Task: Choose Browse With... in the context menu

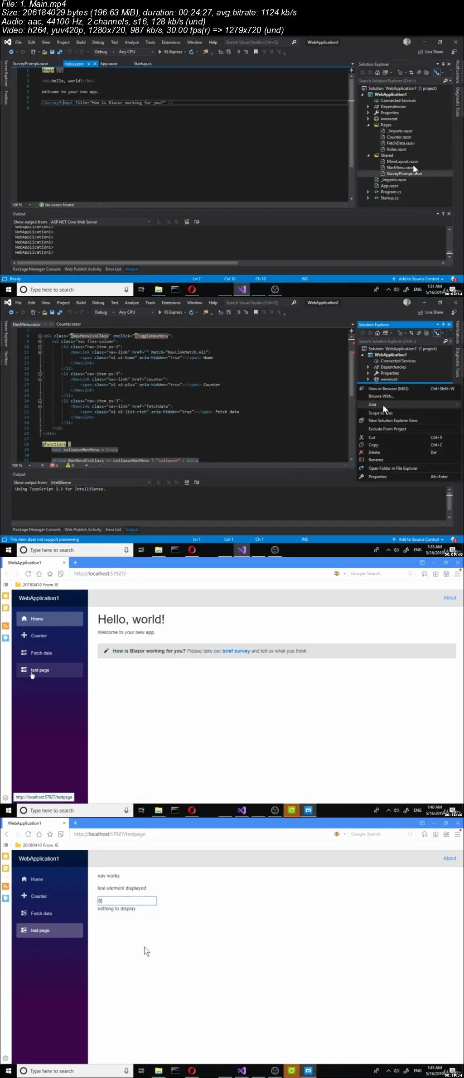Action: [409, 396]
